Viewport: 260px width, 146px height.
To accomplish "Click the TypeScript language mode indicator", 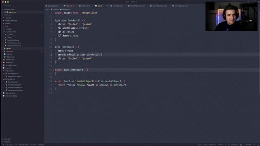I will coord(234,145).
